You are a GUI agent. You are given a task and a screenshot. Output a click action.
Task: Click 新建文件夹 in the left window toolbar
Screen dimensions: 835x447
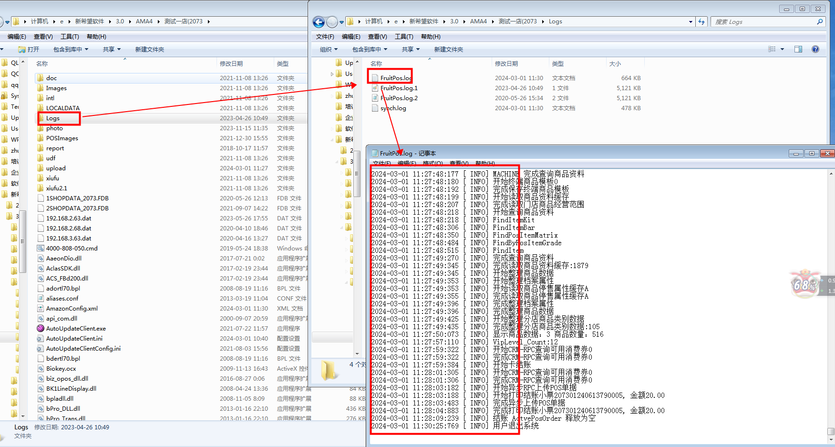pos(149,49)
